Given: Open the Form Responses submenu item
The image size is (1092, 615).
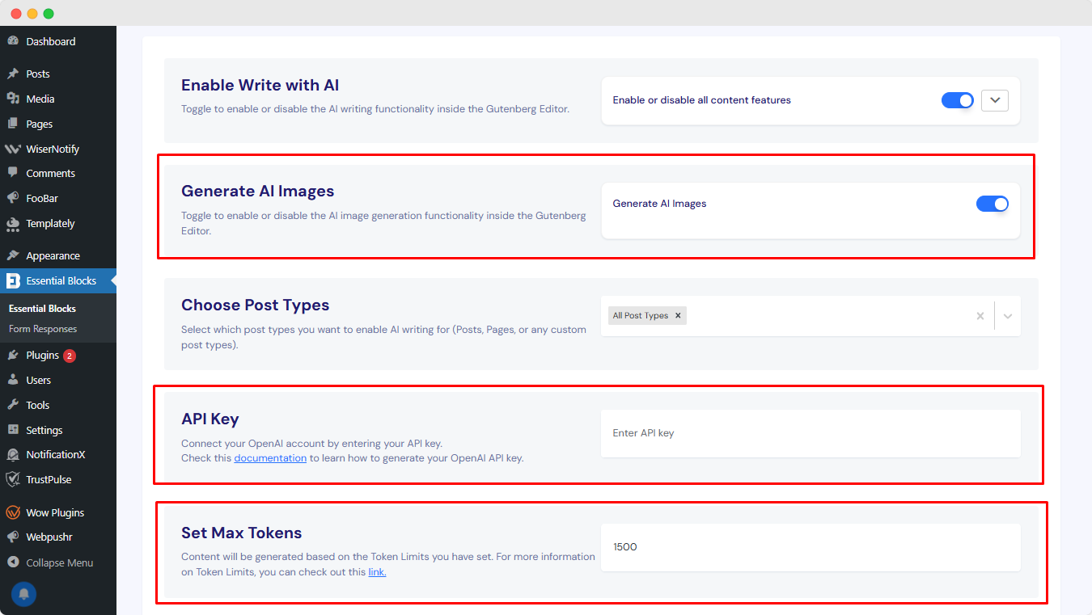Looking at the screenshot, I should 43,329.
